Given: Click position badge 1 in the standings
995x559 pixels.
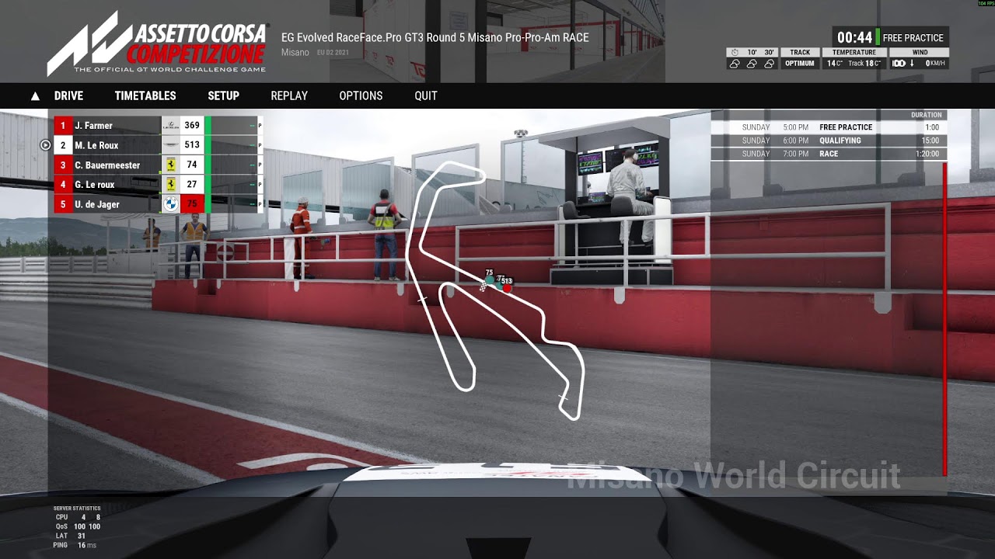Looking at the screenshot, I should (62, 125).
